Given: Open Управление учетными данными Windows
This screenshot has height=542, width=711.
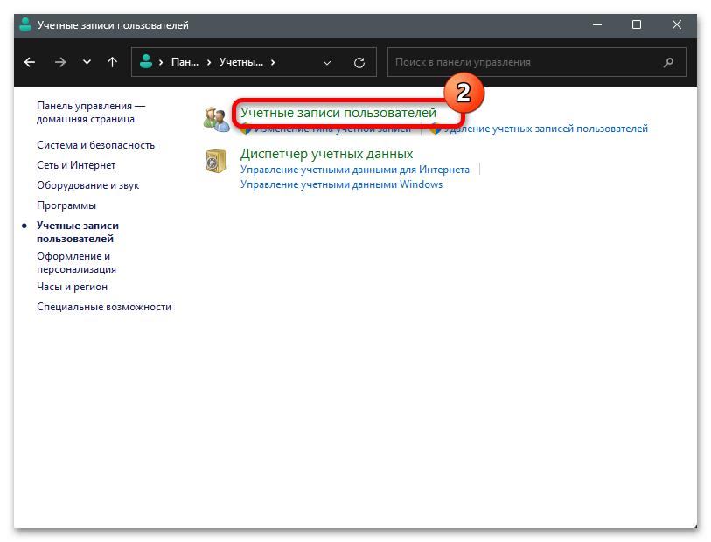Looking at the screenshot, I should coord(341,184).
